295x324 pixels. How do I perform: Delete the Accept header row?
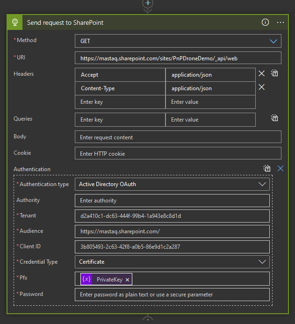(x=262, y=73)
